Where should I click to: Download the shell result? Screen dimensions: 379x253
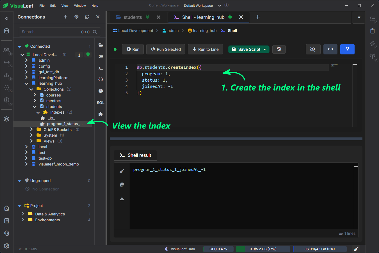tap(122, 199)
